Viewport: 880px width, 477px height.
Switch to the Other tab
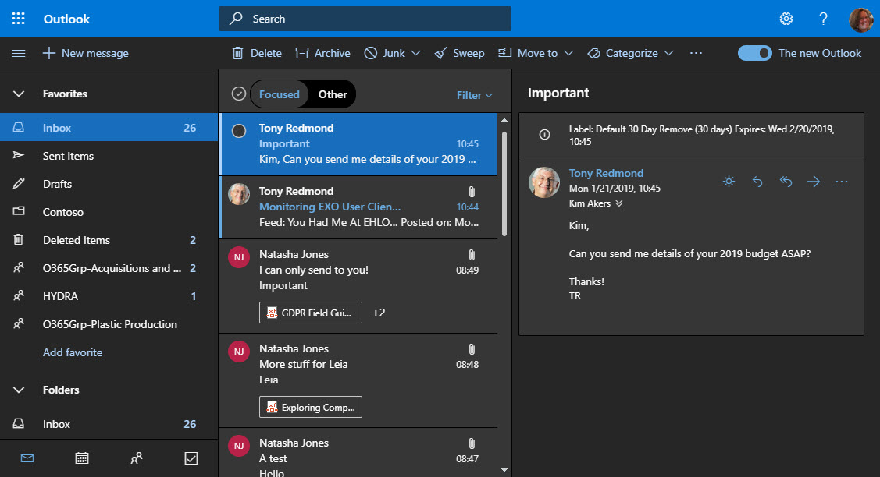click(333, 94)
